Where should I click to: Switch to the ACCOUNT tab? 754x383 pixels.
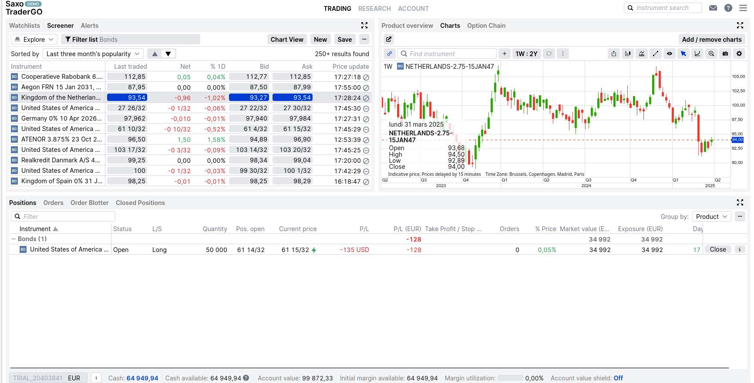[413, 8]
